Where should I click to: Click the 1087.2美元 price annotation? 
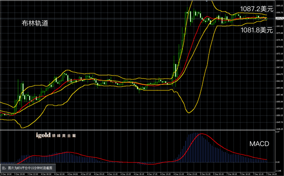click(x=257, y=9)
